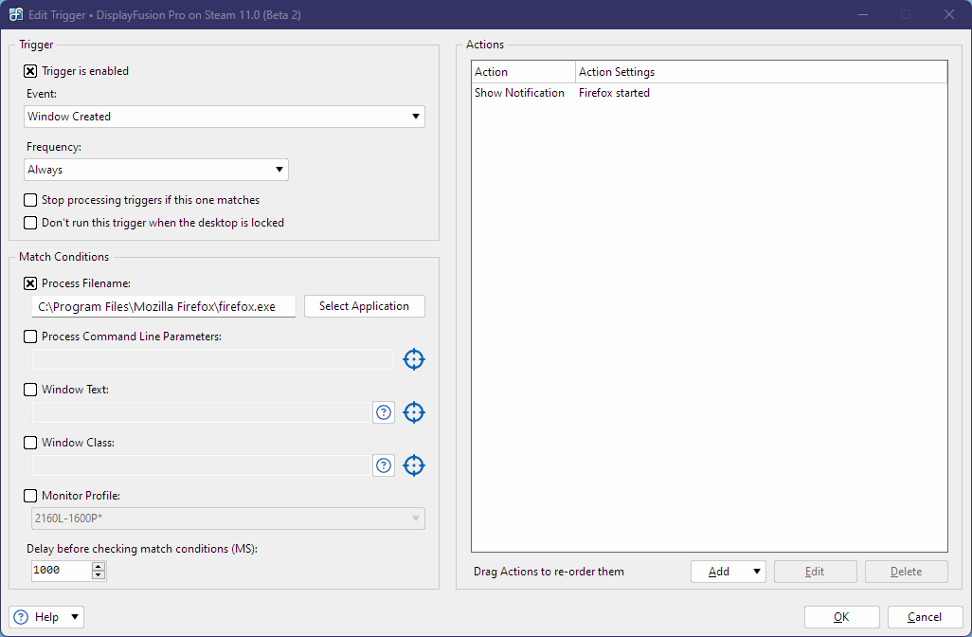This screenshot has width=972, height=637.
Task: Check 'Don't run this trigger when desktop locked'
Action: pyautogui.click(x=30, y=223)
